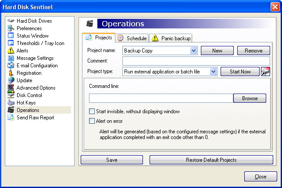Viewport: 282px width, 188px height.
Task: Click the Alerts warning triangle icon
Action: [11, 51]
